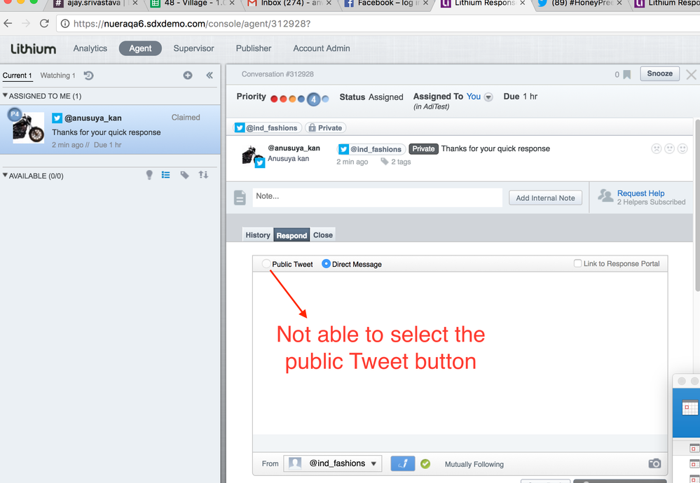
Task: Click the browser address bar
Action: coord(377,23)
